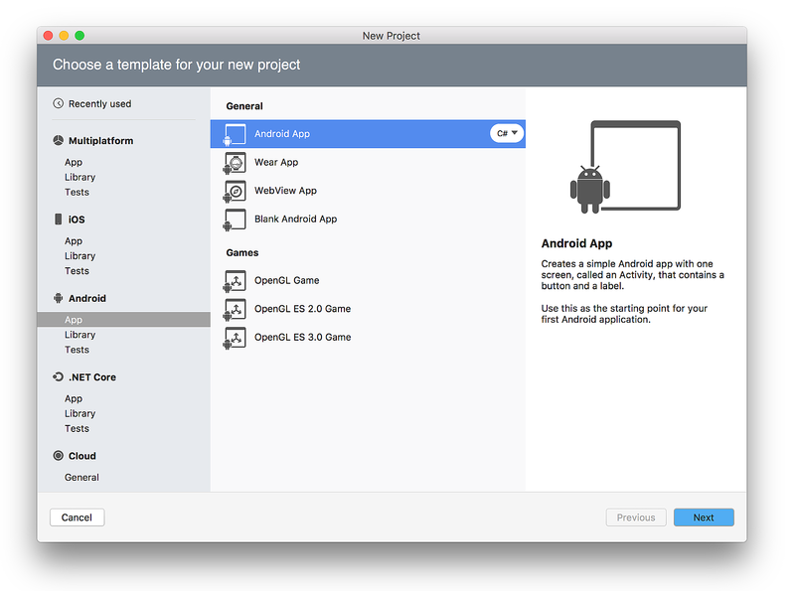Image resolution: width=795 pixels, height=591 pixels.
Task: Select Tests under the Android category
Action: [77, 349]
